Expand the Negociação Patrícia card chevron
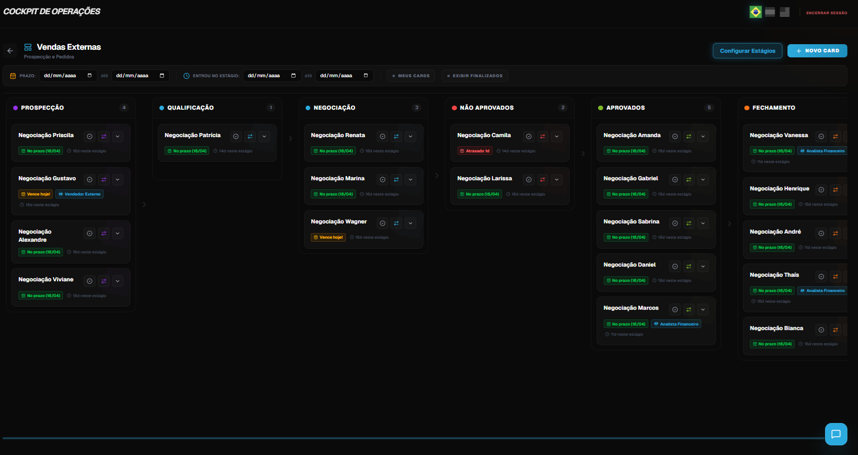 coord(264,137)
